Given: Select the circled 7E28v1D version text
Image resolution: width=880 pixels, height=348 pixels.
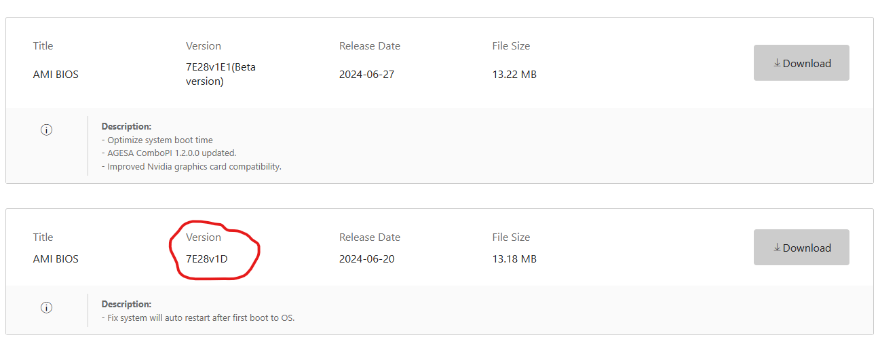Looking at the screenshot, I should click(207, 259).
